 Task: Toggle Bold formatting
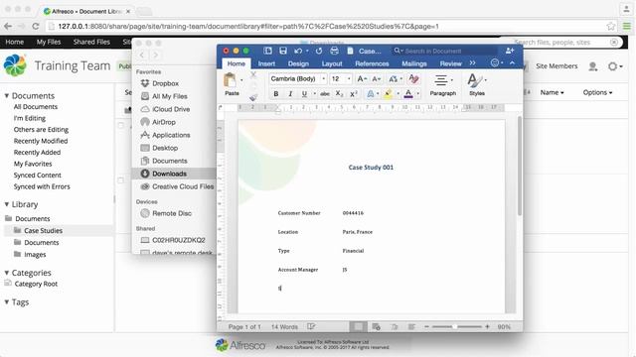276,94
